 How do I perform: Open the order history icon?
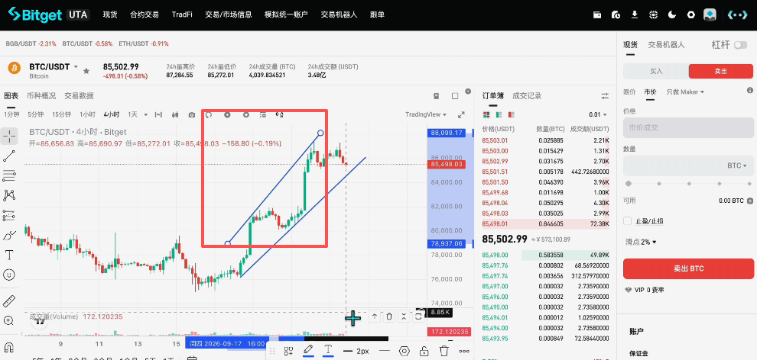point(616,15)
